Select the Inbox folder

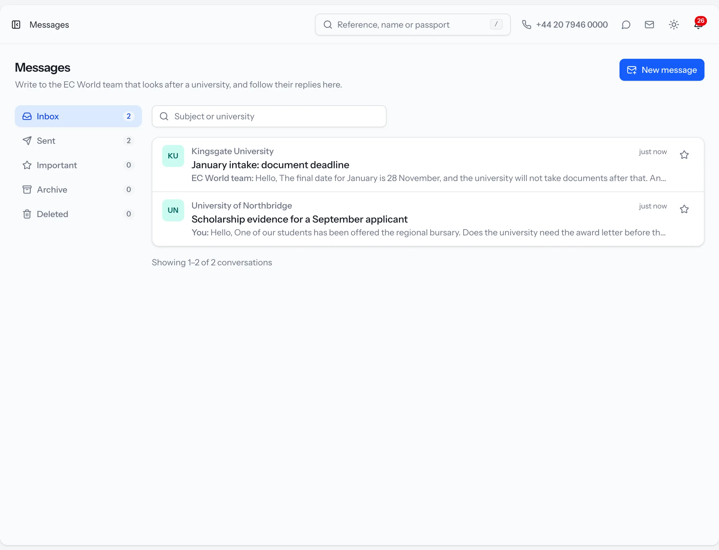tap(78, 116)
